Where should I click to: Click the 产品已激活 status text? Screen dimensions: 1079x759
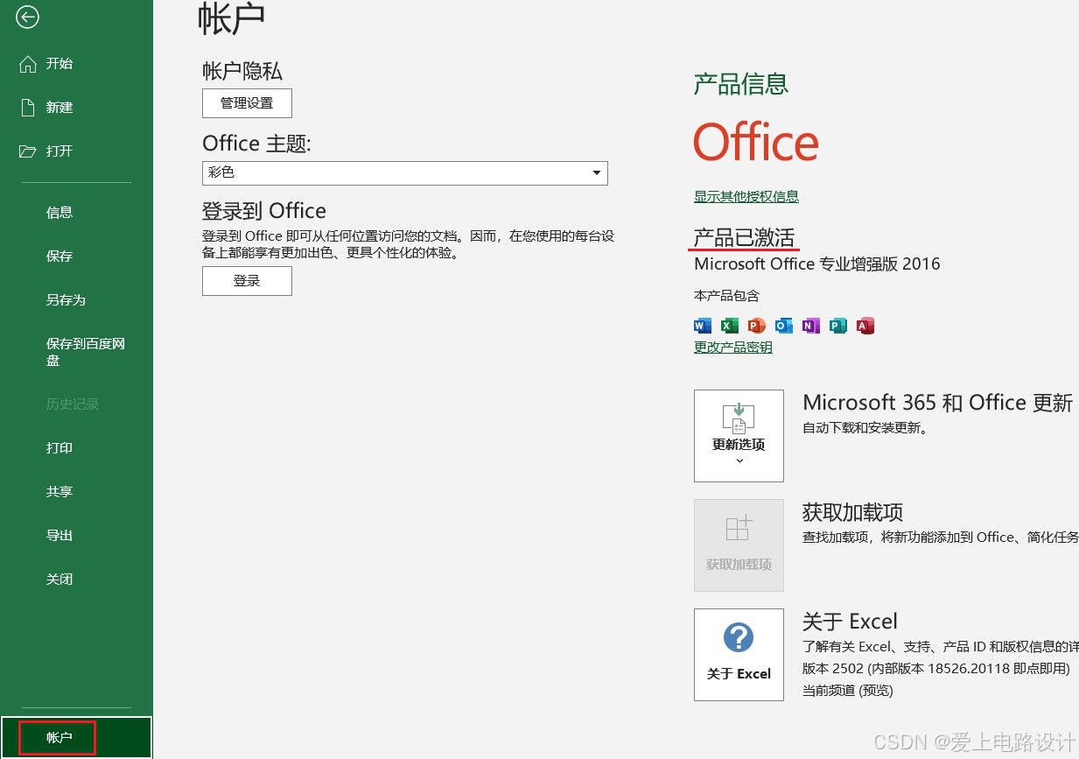[x=744, y=237]
